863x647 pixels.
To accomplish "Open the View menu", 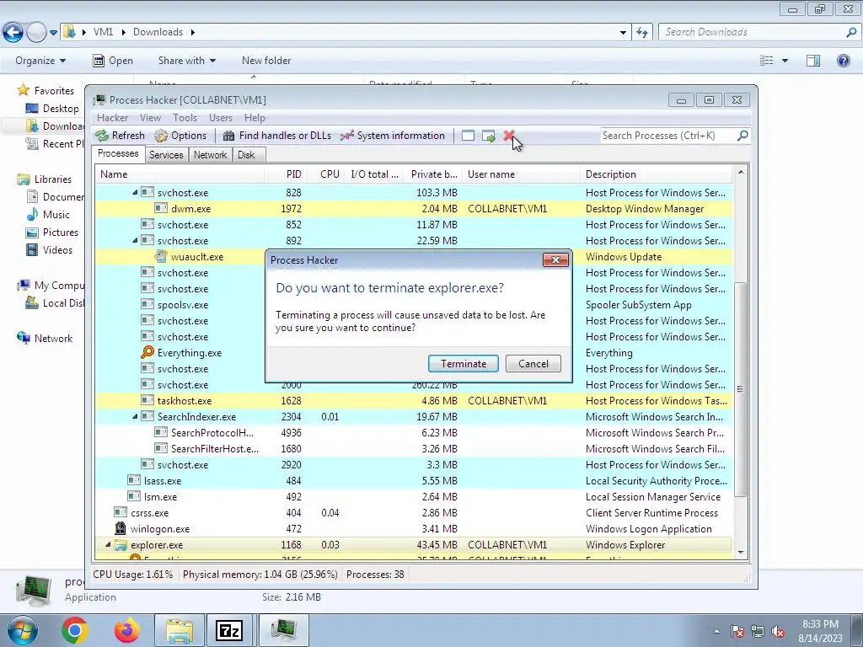I will [x=150, y=118].
